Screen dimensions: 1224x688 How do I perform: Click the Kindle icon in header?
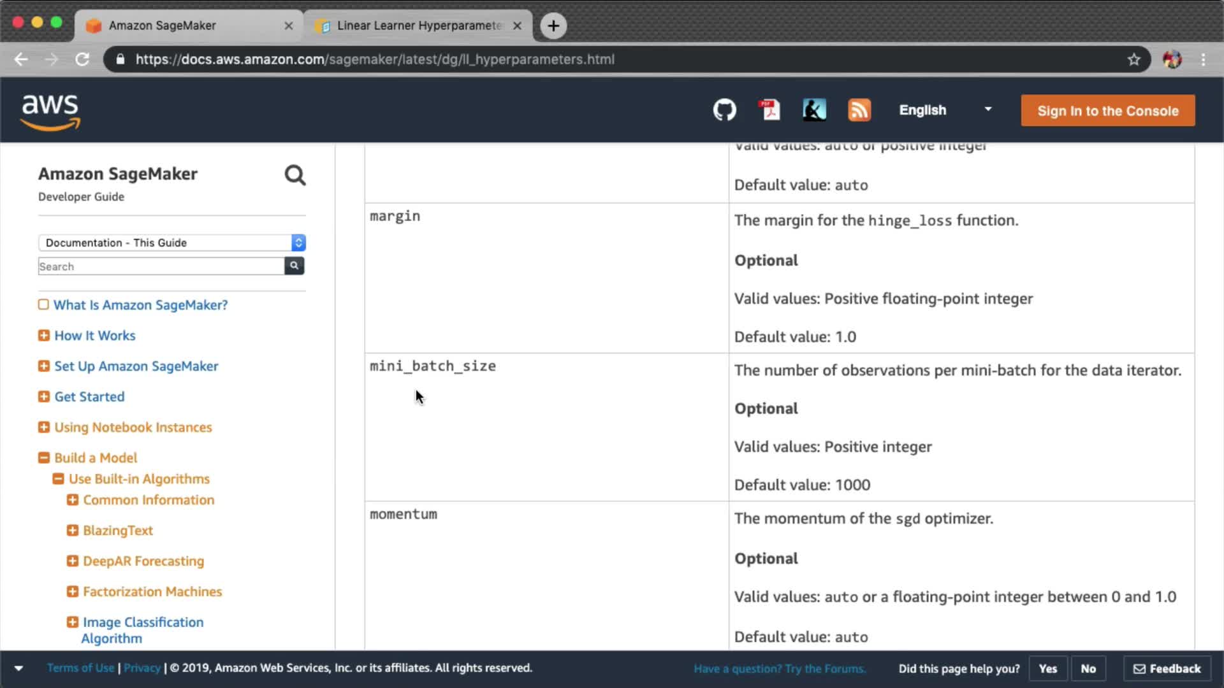[x=814, y=110]
